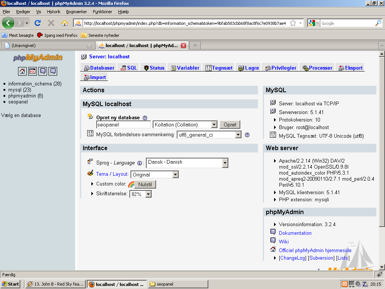The width and height of the screenshot is (385, 289).
Task: Bookmark page with the star icon
Action: (x=293, y=23)
